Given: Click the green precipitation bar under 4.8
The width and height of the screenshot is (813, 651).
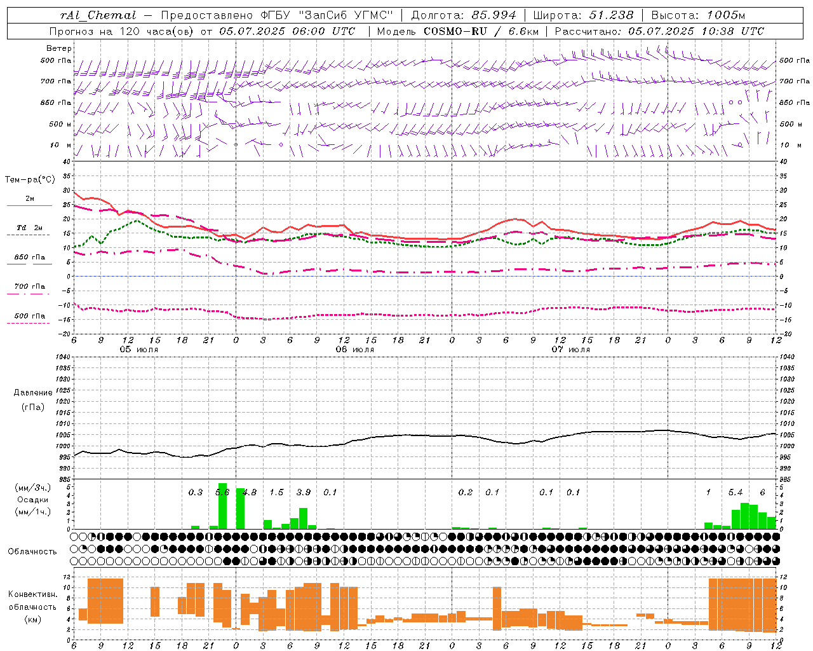Looking at the screenshot, I should 240,509.
